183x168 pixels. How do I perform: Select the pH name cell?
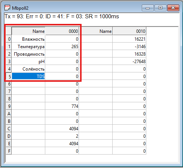[28, 61]
